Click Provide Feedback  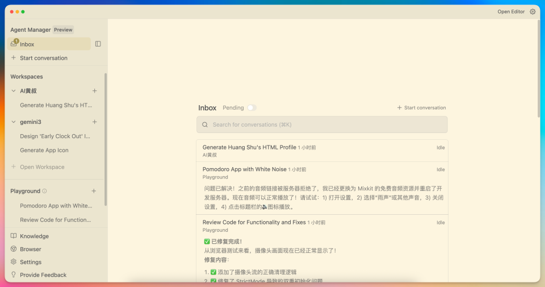click(x=43, y=275)
